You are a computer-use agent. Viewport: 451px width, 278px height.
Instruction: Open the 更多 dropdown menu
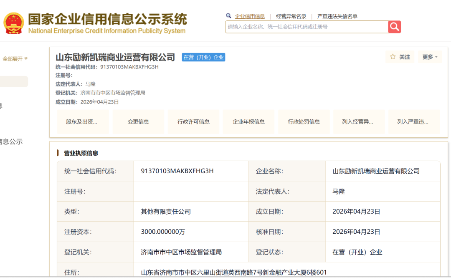coord(430,57)
